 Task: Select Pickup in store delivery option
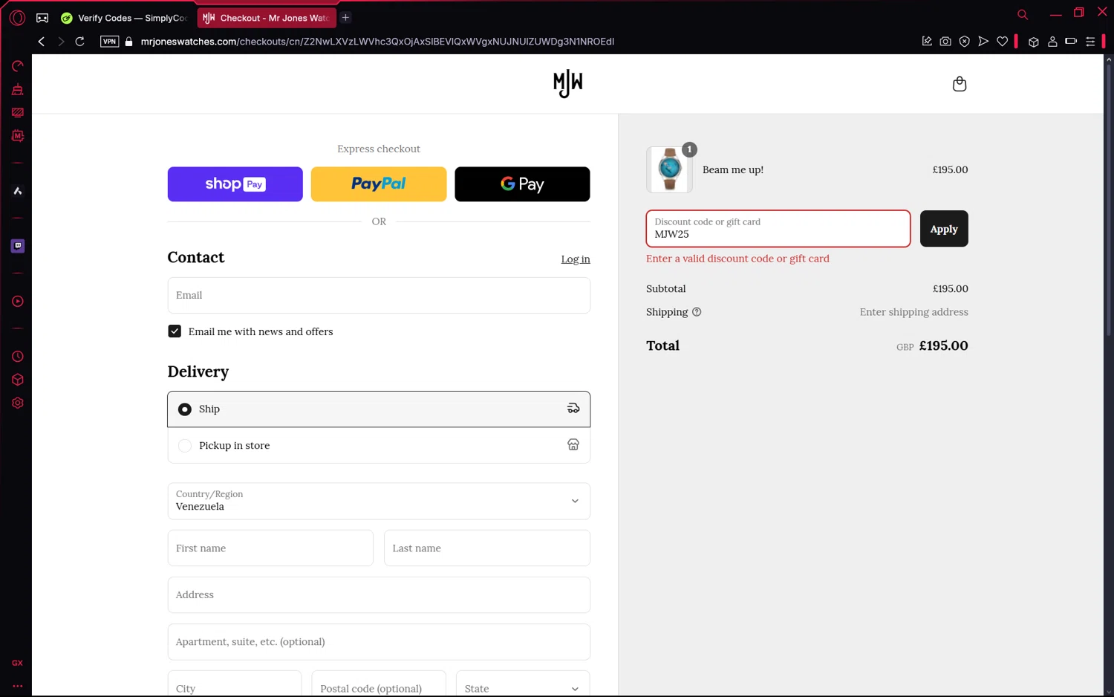379,445
